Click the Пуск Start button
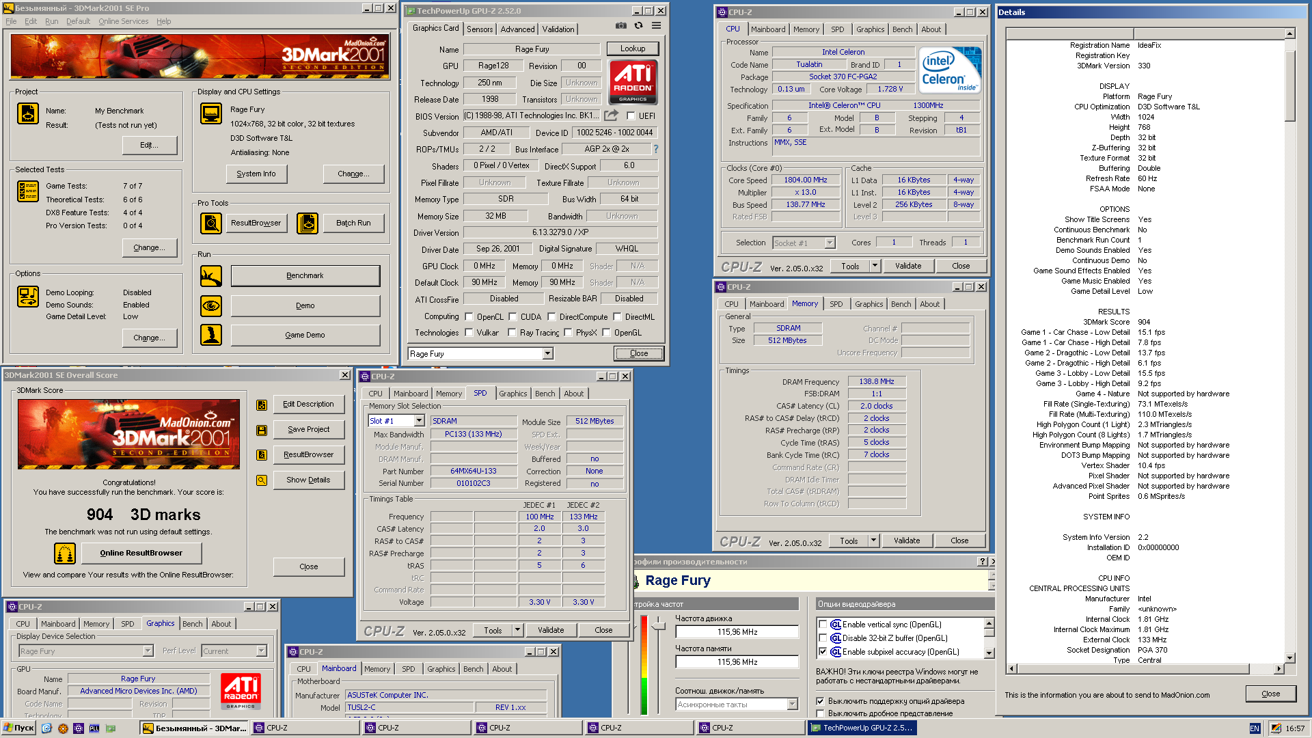Viewport: 1312px width, 738px height. tap(18, 728)
